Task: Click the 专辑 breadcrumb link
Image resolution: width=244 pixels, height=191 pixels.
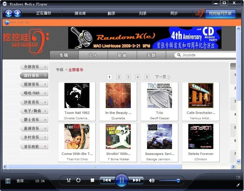Action: coord(60,70)
